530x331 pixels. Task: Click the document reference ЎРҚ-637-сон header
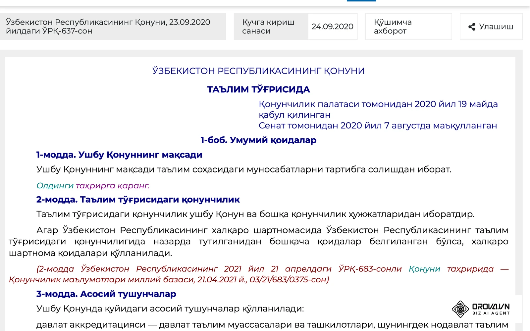coord(113,26)
